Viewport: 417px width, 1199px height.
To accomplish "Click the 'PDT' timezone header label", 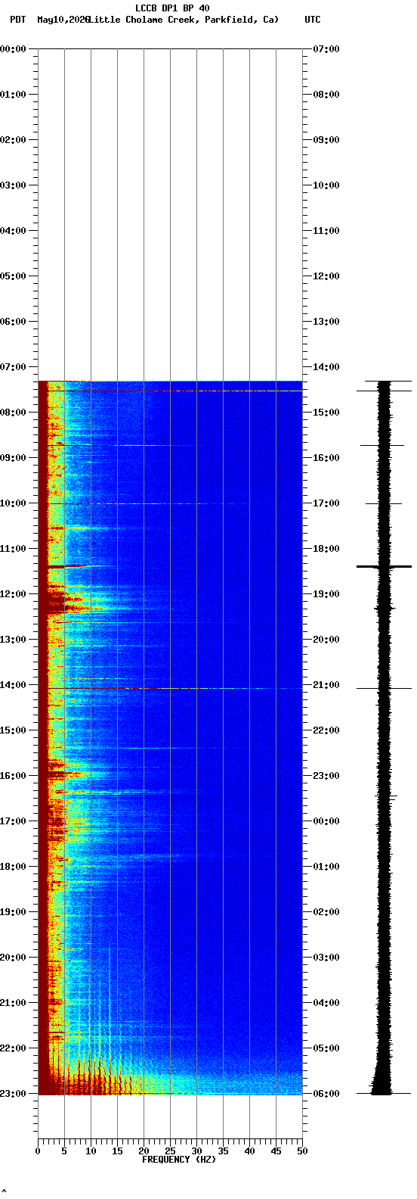I will (x=17, y=20).
